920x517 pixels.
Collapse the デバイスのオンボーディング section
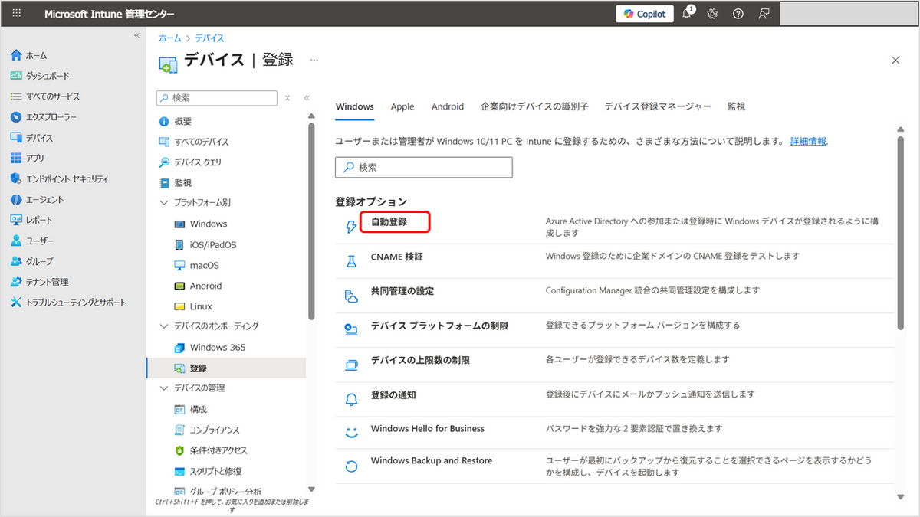[x=163, y=326]
